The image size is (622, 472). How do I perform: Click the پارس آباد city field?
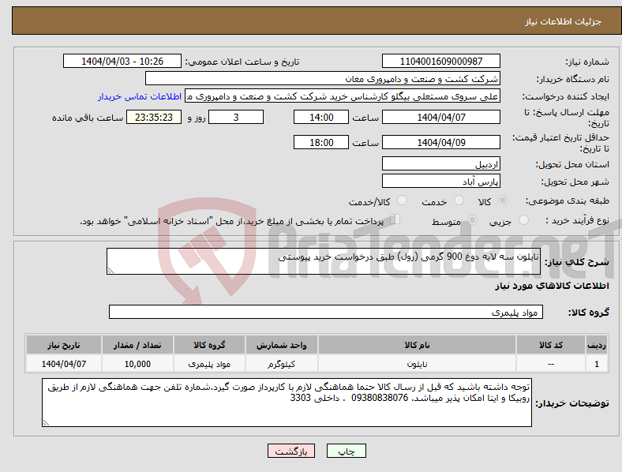pos(440,181)
